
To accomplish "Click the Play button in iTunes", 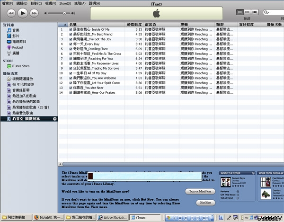I will tap(23, 13).
